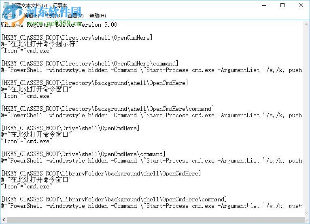Click the PowerShell line under Directory\shell\OpenCmdHere\command
310x224 pixels.
tap(151, 70)
